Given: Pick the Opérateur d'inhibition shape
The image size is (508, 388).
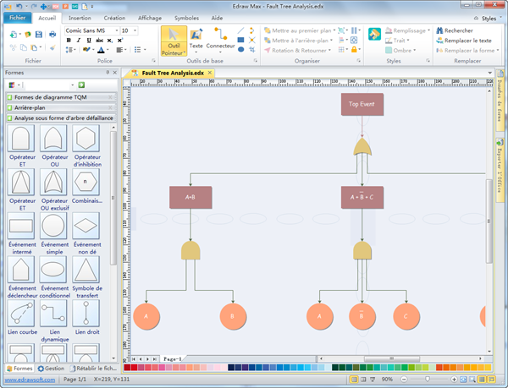Looking at the screenshot, I should pyautogui.click(x=86, y=138).
